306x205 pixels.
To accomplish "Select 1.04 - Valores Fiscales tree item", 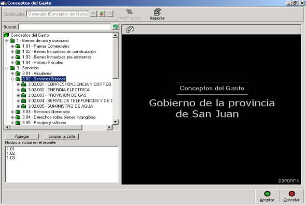I will tap(43, 63).
